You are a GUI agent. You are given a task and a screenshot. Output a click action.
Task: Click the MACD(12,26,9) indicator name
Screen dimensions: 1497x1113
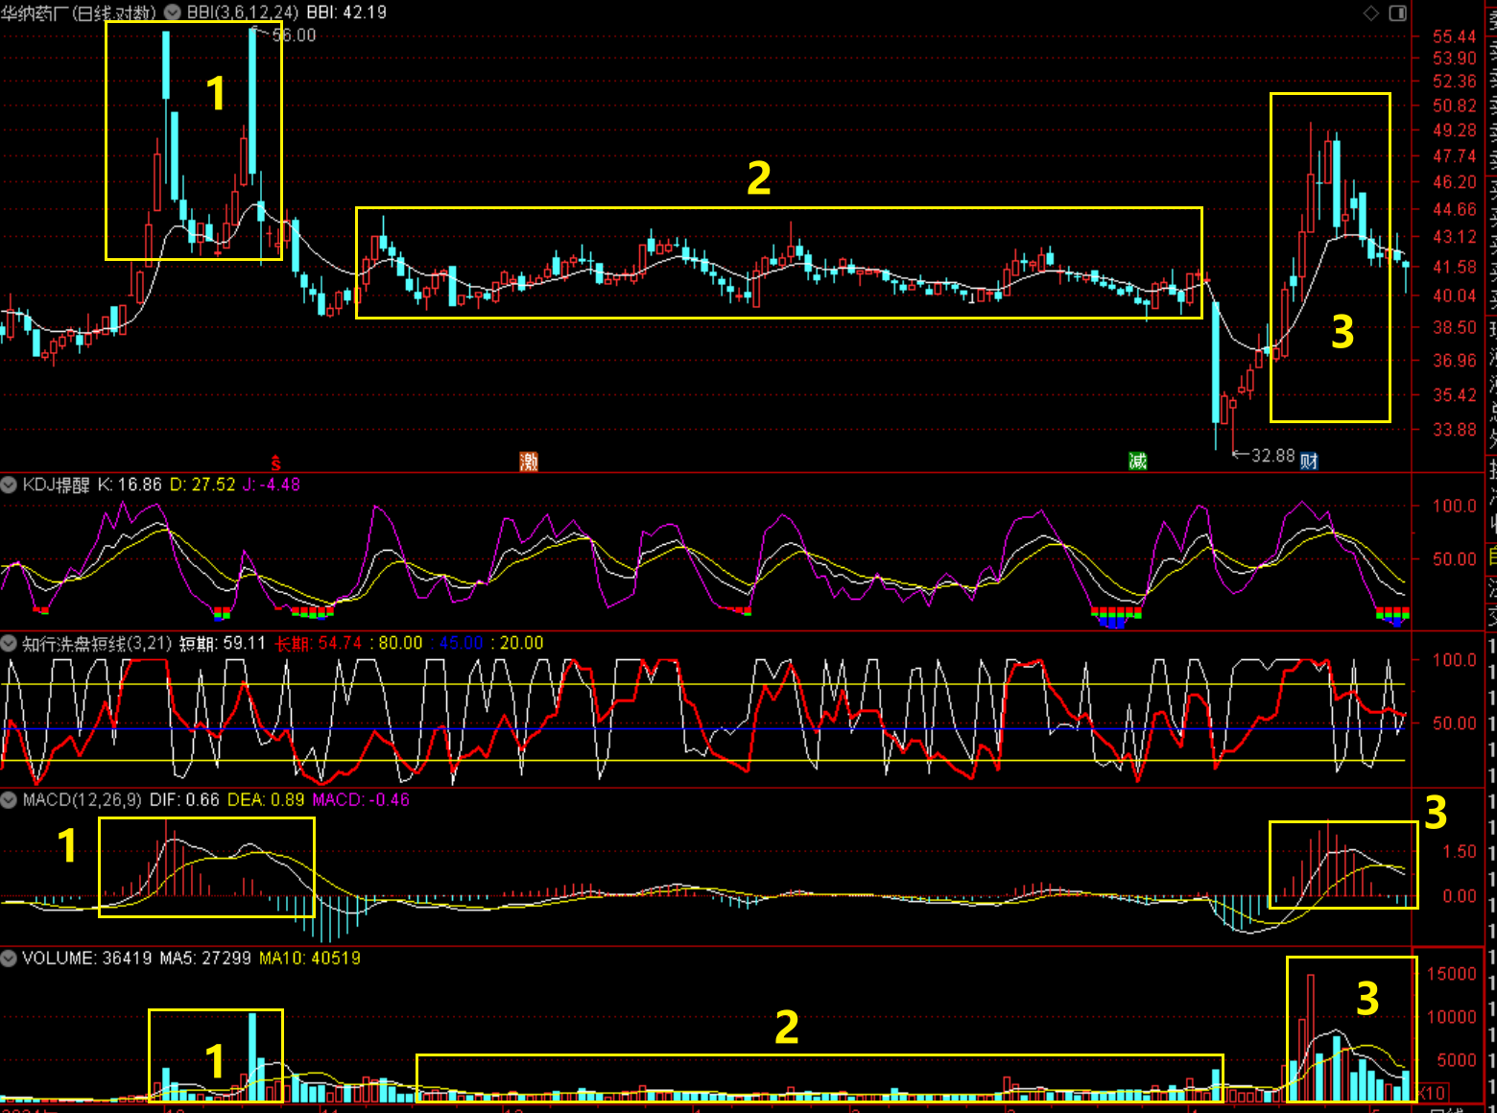click(83, 799)
